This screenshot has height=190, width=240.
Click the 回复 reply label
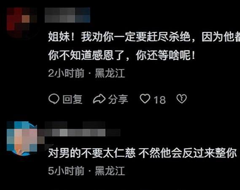click(x=73, y=99)
